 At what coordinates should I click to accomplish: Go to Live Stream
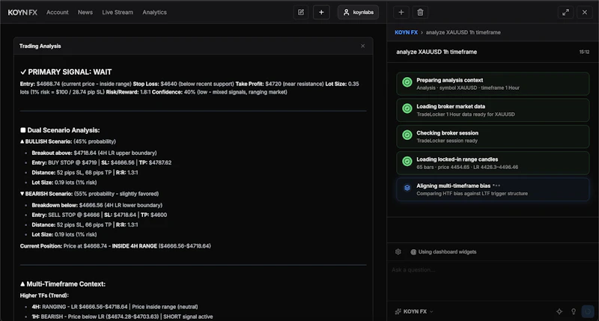(118, 12)
